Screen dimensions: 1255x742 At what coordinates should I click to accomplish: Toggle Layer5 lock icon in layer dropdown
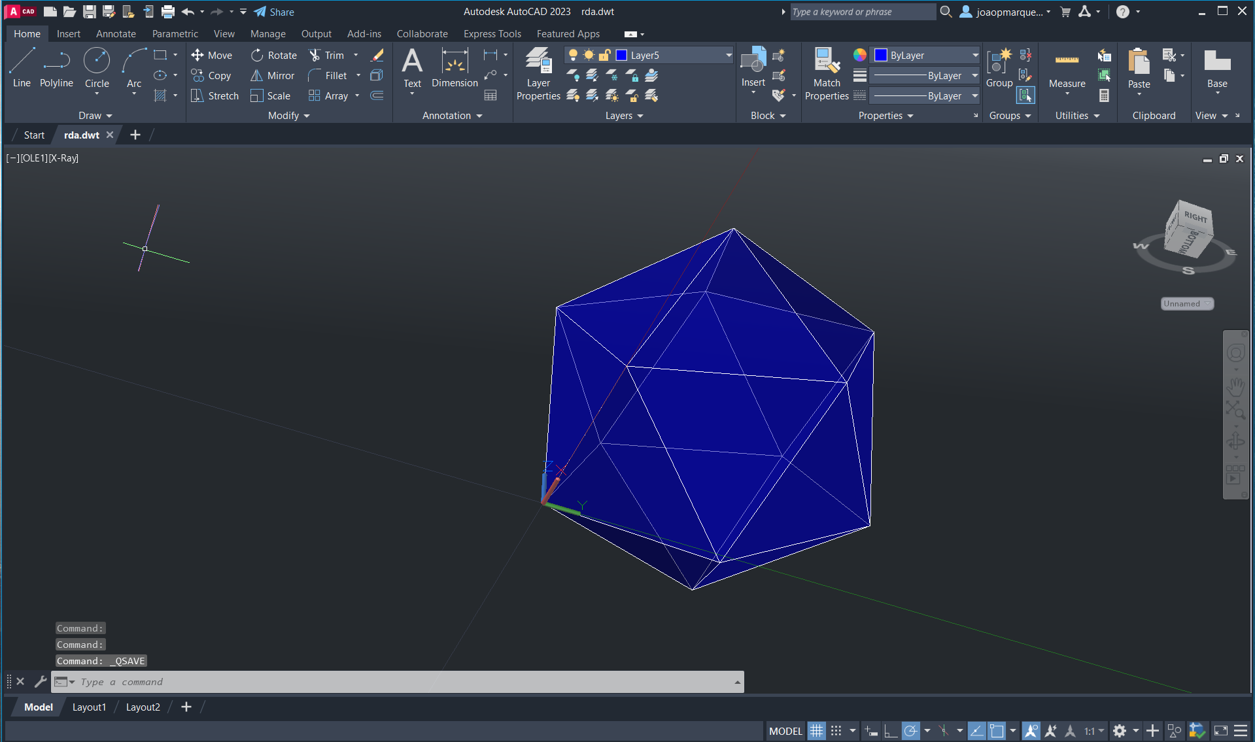coord(605,56)
